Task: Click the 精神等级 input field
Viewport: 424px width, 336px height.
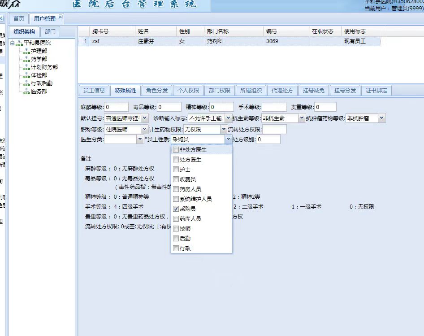Action: (222, 107)
